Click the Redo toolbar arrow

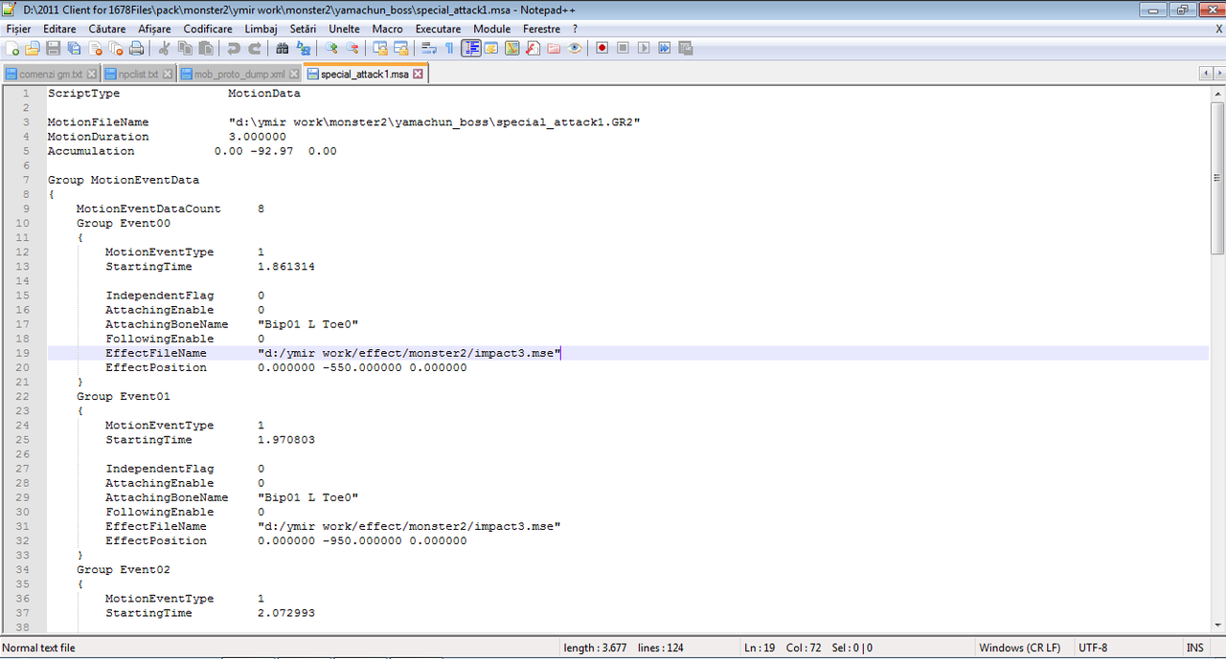pyautogui.click(x=254, y=48)
